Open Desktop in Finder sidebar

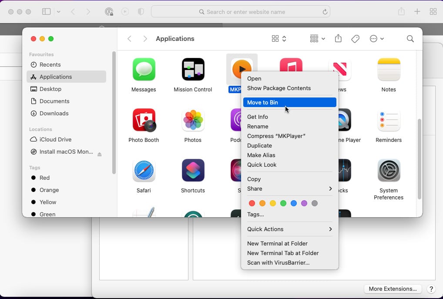click(67, 89)
